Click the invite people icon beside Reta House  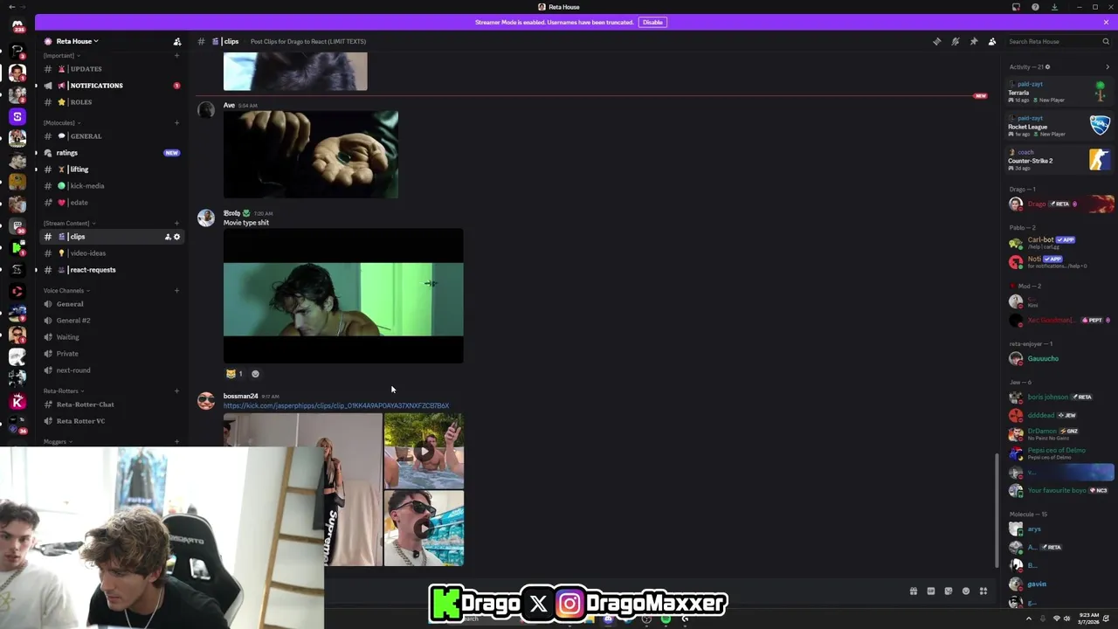[177, 41]
